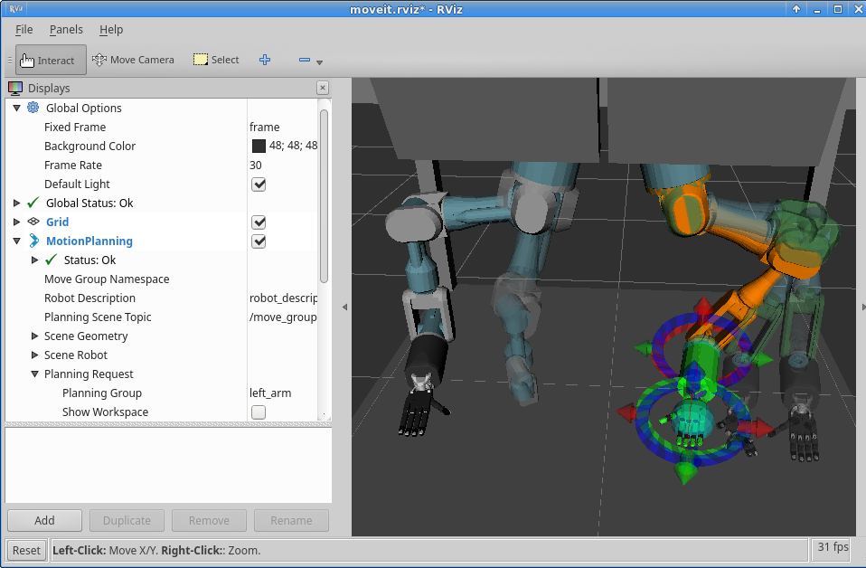Click the Add display button
This screenshot has height=568, width=866.
44,520
